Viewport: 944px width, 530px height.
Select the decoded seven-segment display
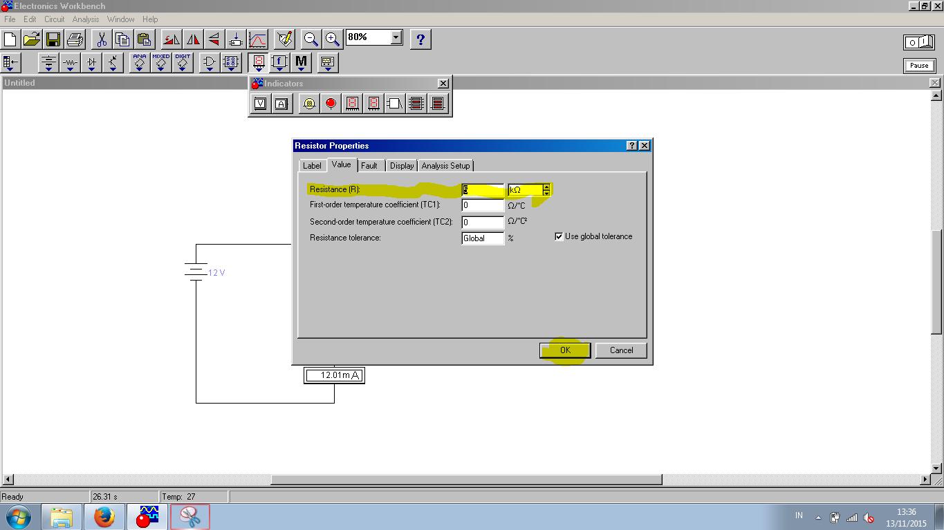[373, 104]
